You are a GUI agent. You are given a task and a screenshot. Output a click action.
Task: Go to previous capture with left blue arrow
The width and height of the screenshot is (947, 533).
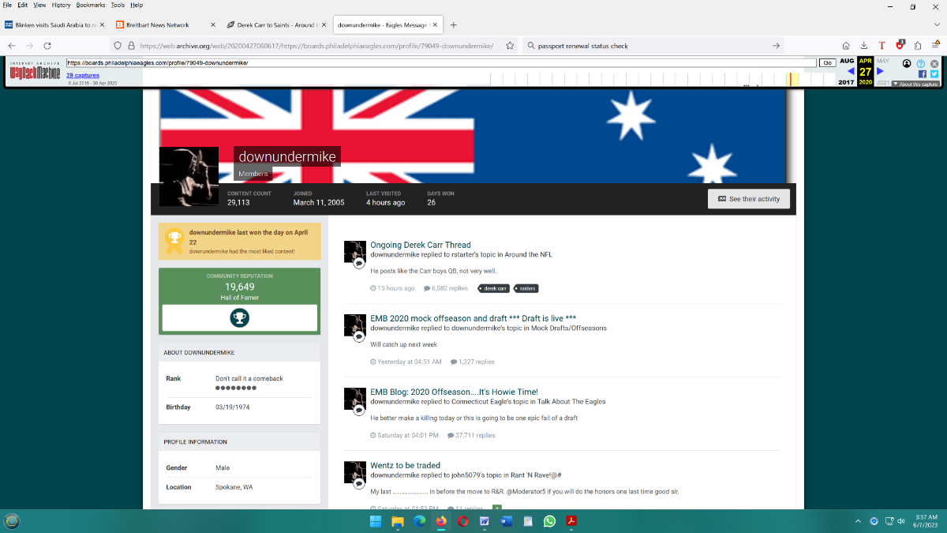(x=851, y=72)
